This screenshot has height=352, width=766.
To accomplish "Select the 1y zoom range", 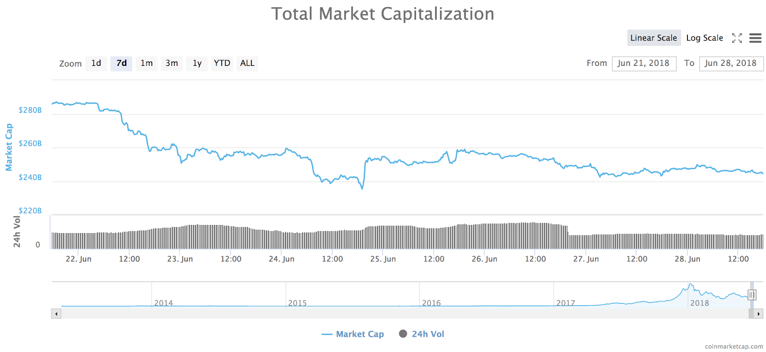I will 197,63.
